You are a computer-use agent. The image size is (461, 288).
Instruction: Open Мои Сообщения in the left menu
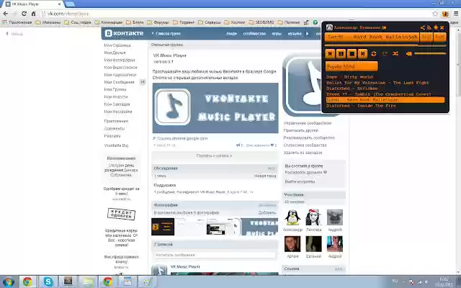coord(119,82)
